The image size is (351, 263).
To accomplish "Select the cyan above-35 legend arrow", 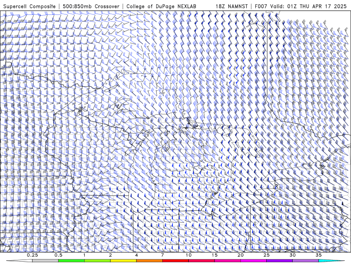I will point(332,261).
